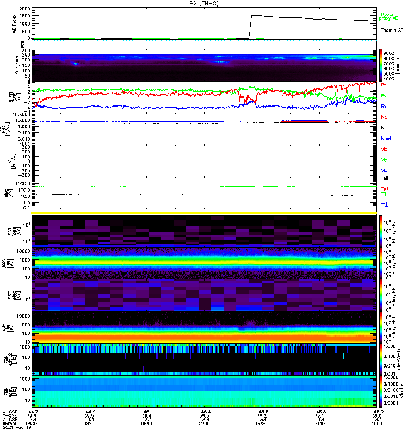
Task: Click the red dotted line in the ROI panel
Action: point(204,46)
